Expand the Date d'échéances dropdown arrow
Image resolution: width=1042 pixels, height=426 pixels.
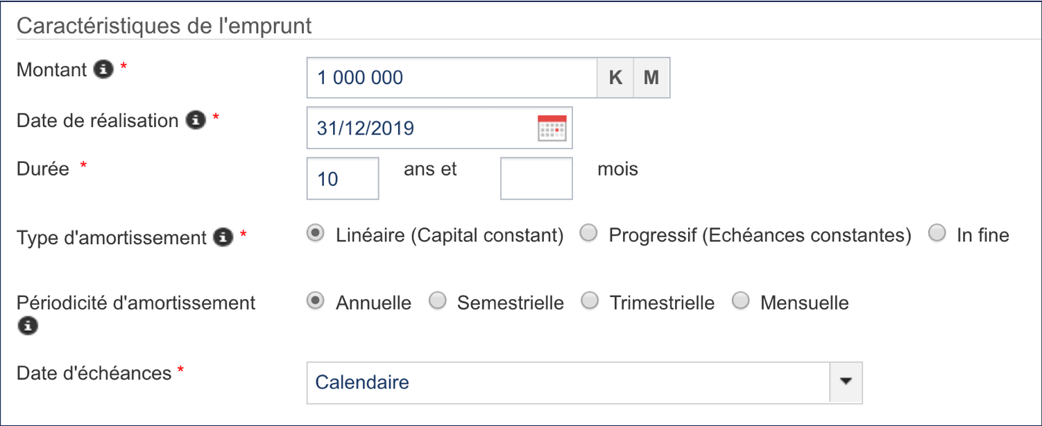click(846, 382)
